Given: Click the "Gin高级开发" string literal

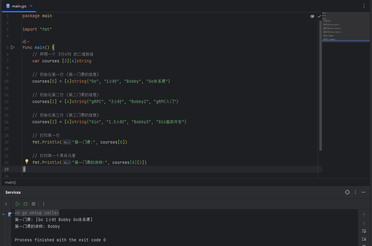Looking at the screenshot, I should (170, 122).
